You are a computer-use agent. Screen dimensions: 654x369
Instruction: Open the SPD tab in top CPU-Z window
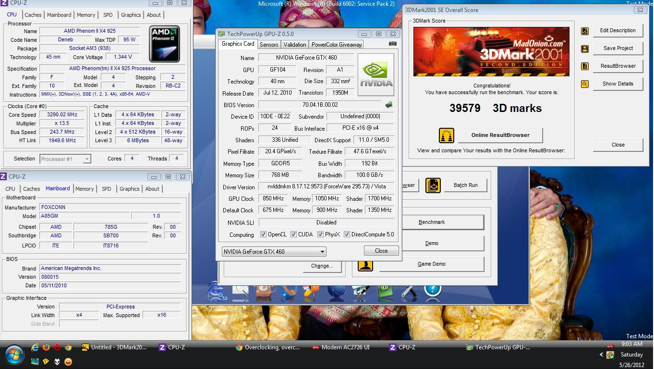click(108, 15)
